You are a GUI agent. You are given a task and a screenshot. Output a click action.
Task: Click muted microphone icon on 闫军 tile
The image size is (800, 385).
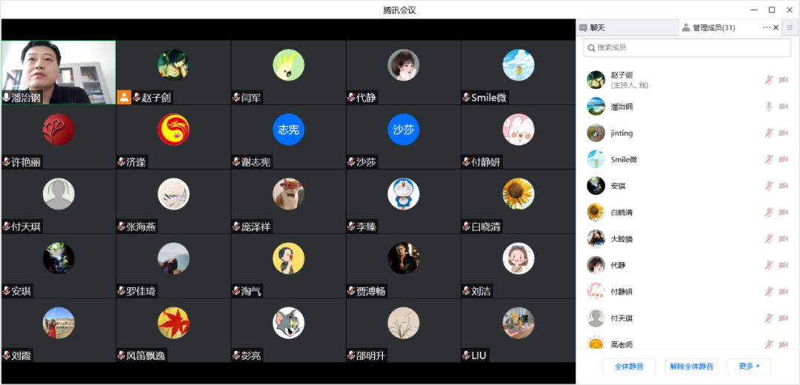point(236,97)
